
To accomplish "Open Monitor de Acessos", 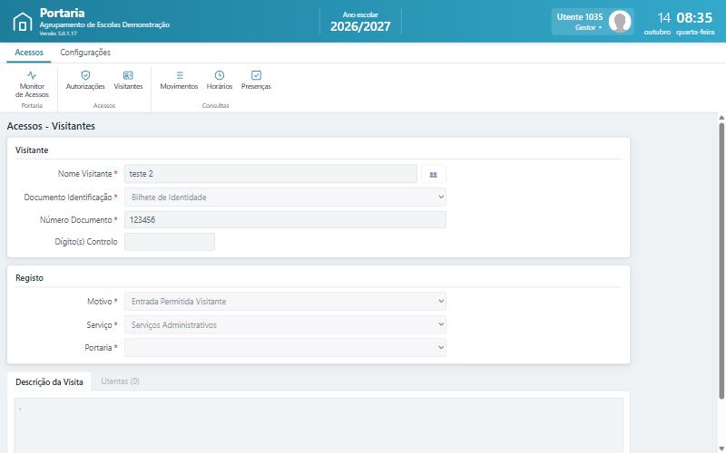I will [x=32, y=84].
